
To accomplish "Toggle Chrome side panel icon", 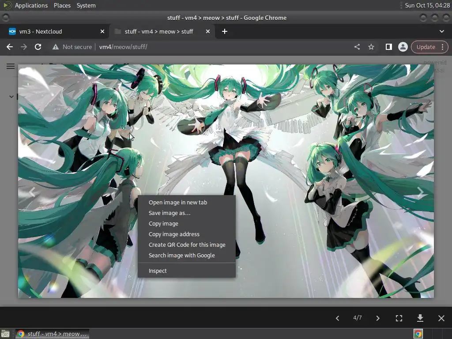I will pyautogui.click(x=388, y=47).
